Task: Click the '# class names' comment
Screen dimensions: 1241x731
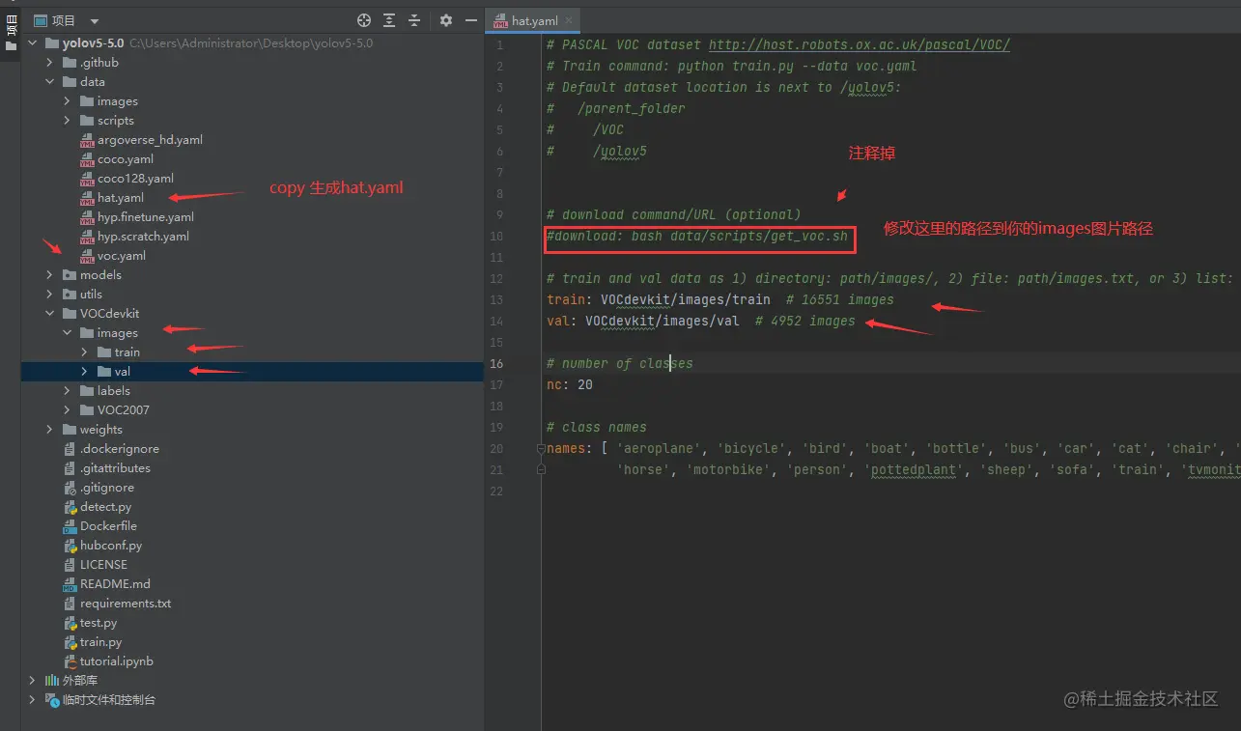Action: pos(597,428)
